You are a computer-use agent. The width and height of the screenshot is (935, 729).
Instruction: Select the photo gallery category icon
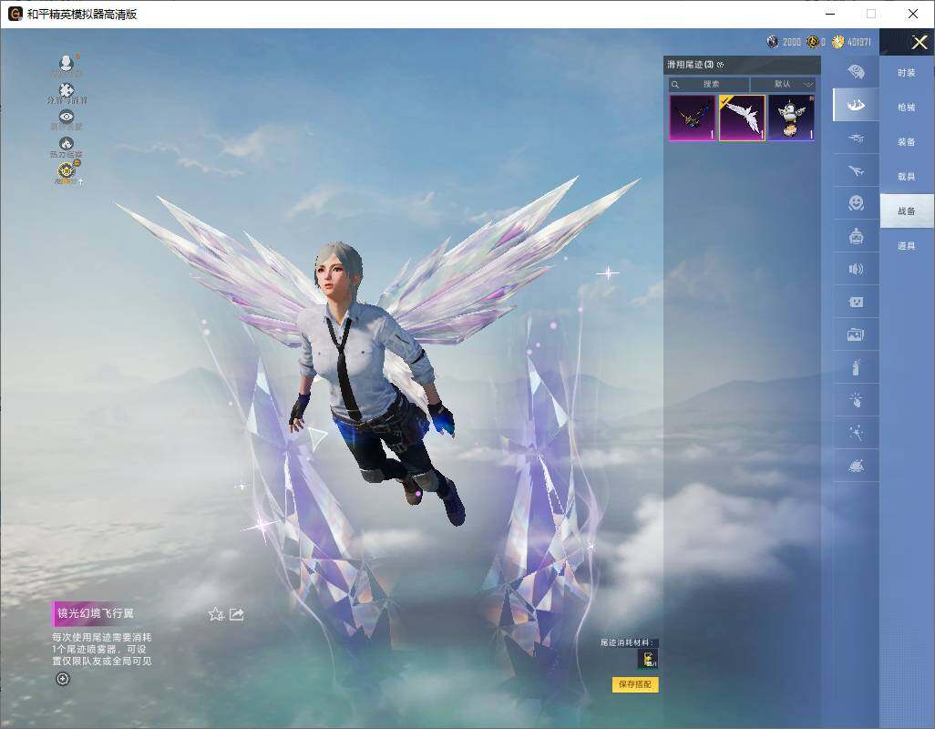coord(857,335)
